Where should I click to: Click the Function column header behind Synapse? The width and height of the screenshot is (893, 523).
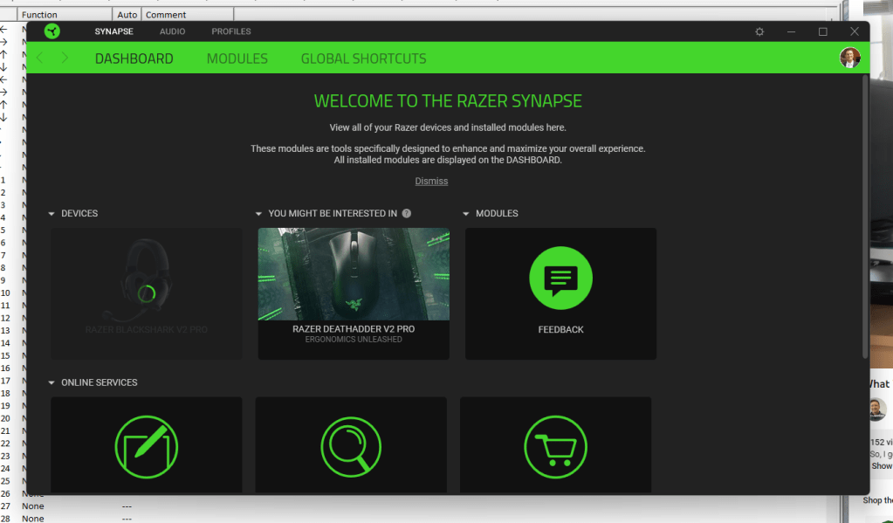tap(64, 15)
